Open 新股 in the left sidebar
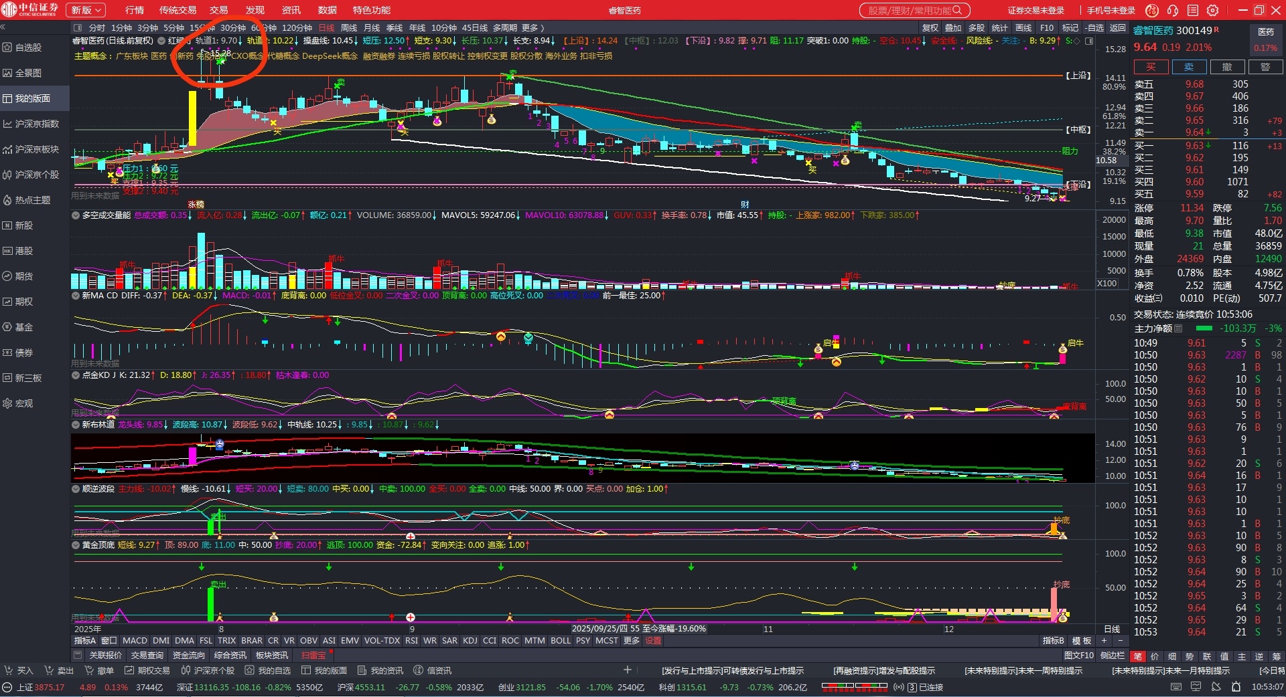 [19, 225]
